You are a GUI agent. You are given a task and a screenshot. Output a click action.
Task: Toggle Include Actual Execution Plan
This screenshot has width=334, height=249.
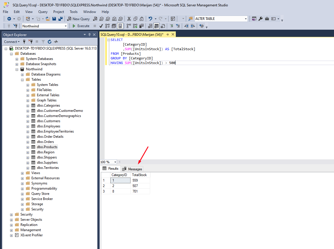pos(129,26)
